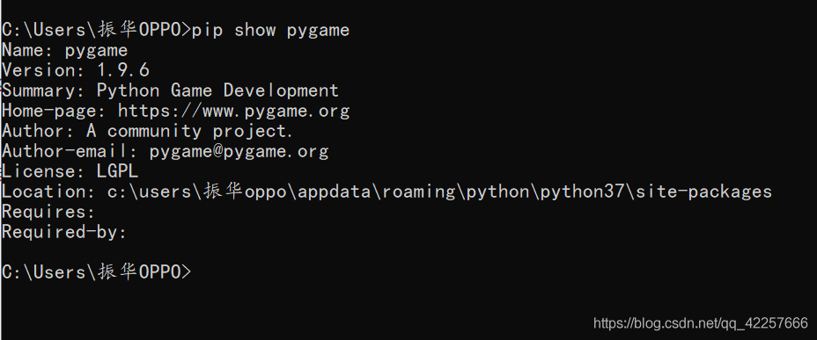Click the Home-page label text
The height and width of the screenshot is (340, 817).
tap(55, 111)
